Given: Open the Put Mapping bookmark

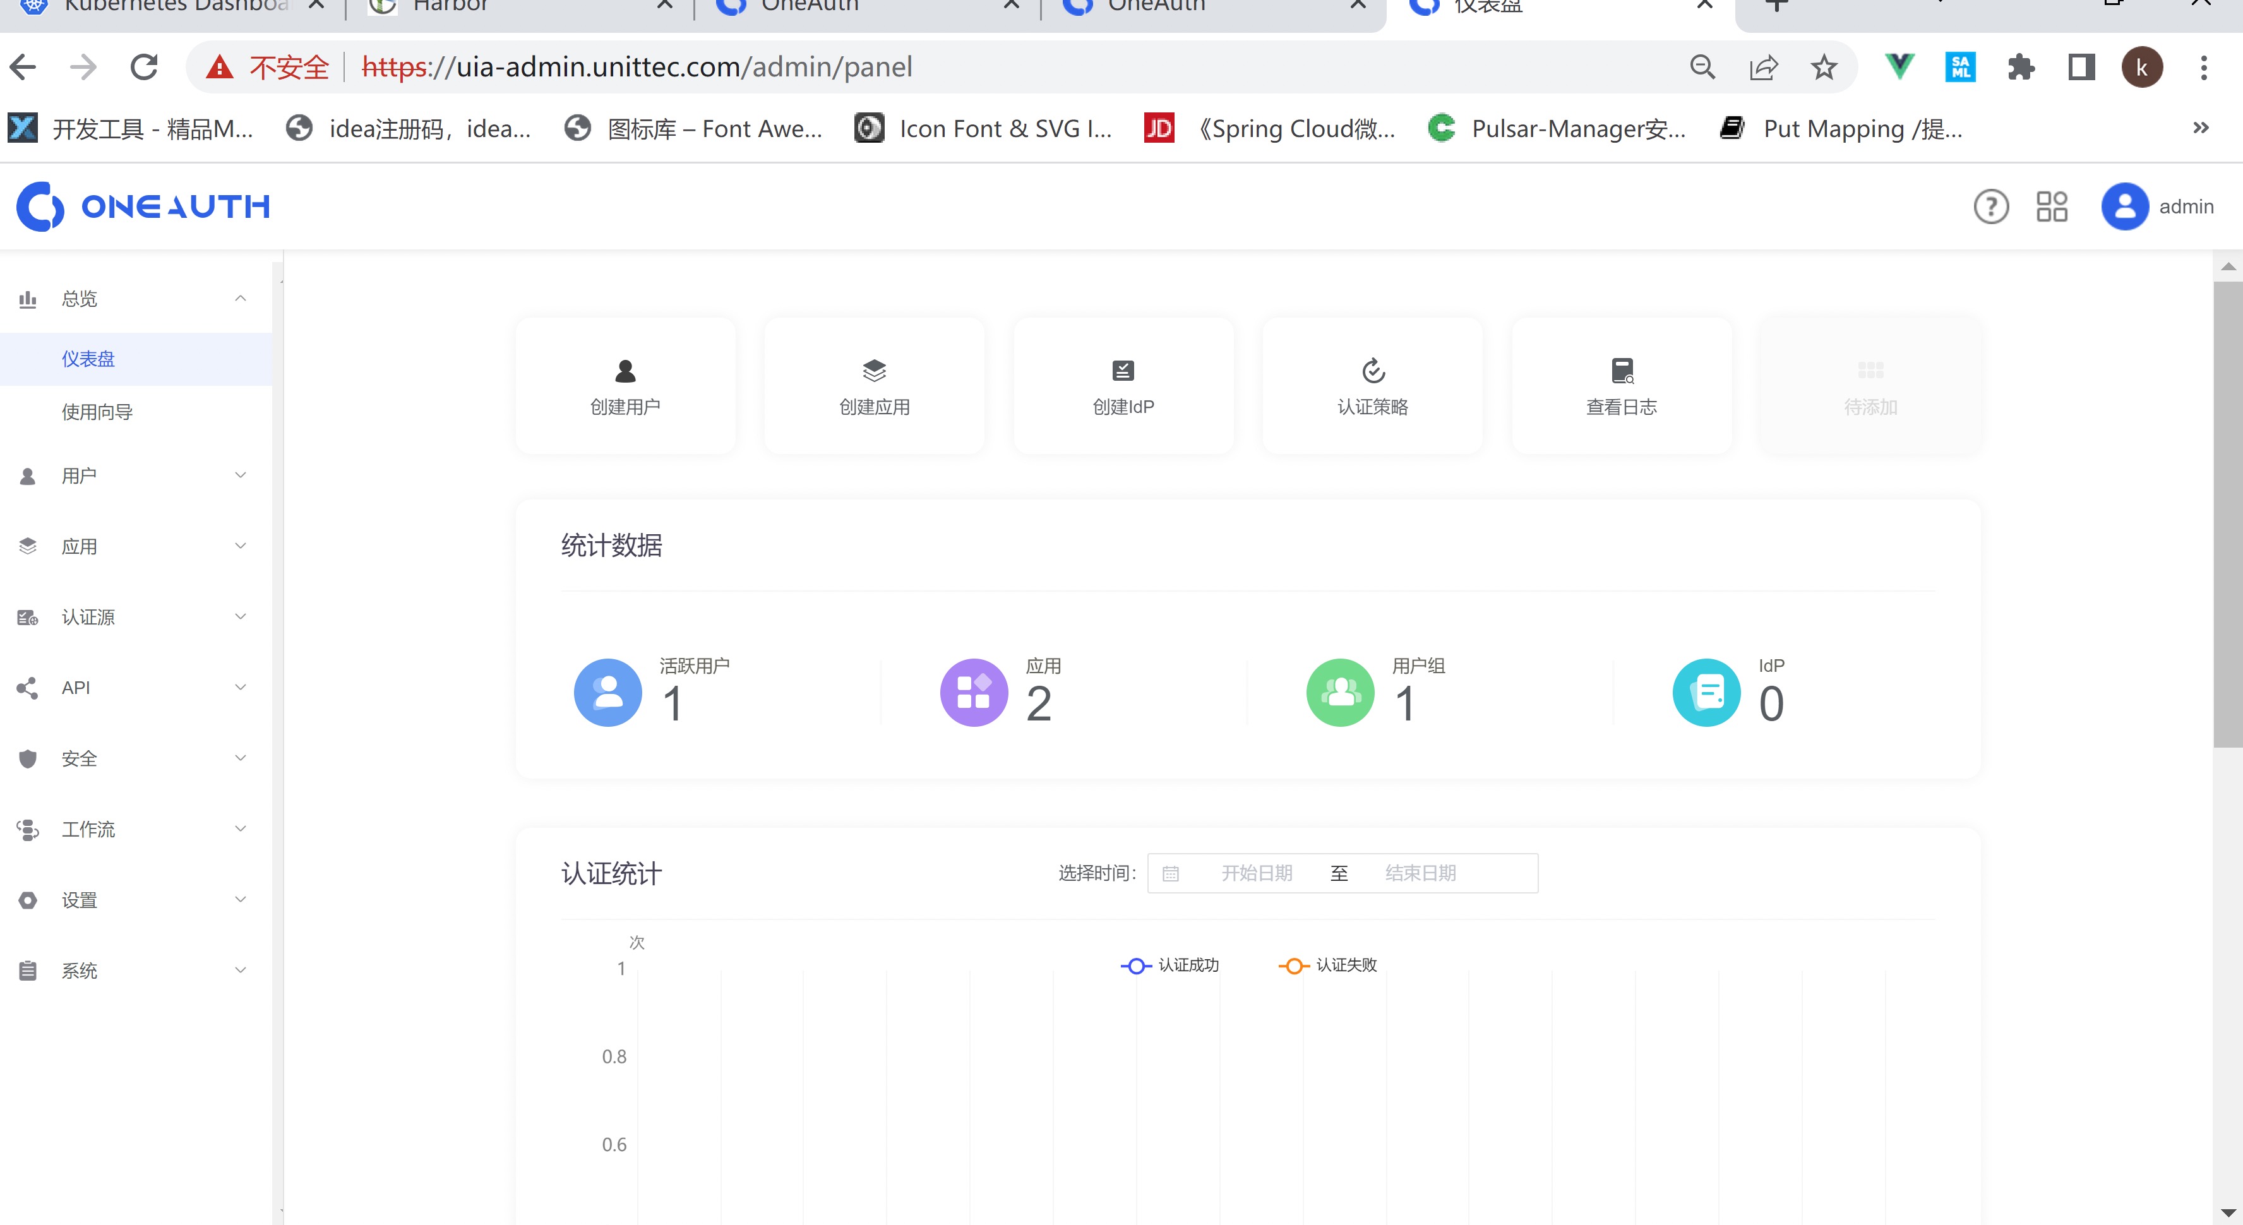Looking at the screenshot, I should click(1841, 129).
